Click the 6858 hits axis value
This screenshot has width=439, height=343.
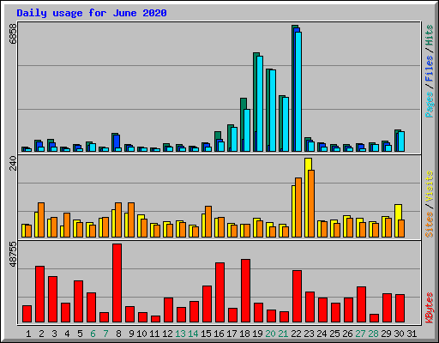point(13,33)
